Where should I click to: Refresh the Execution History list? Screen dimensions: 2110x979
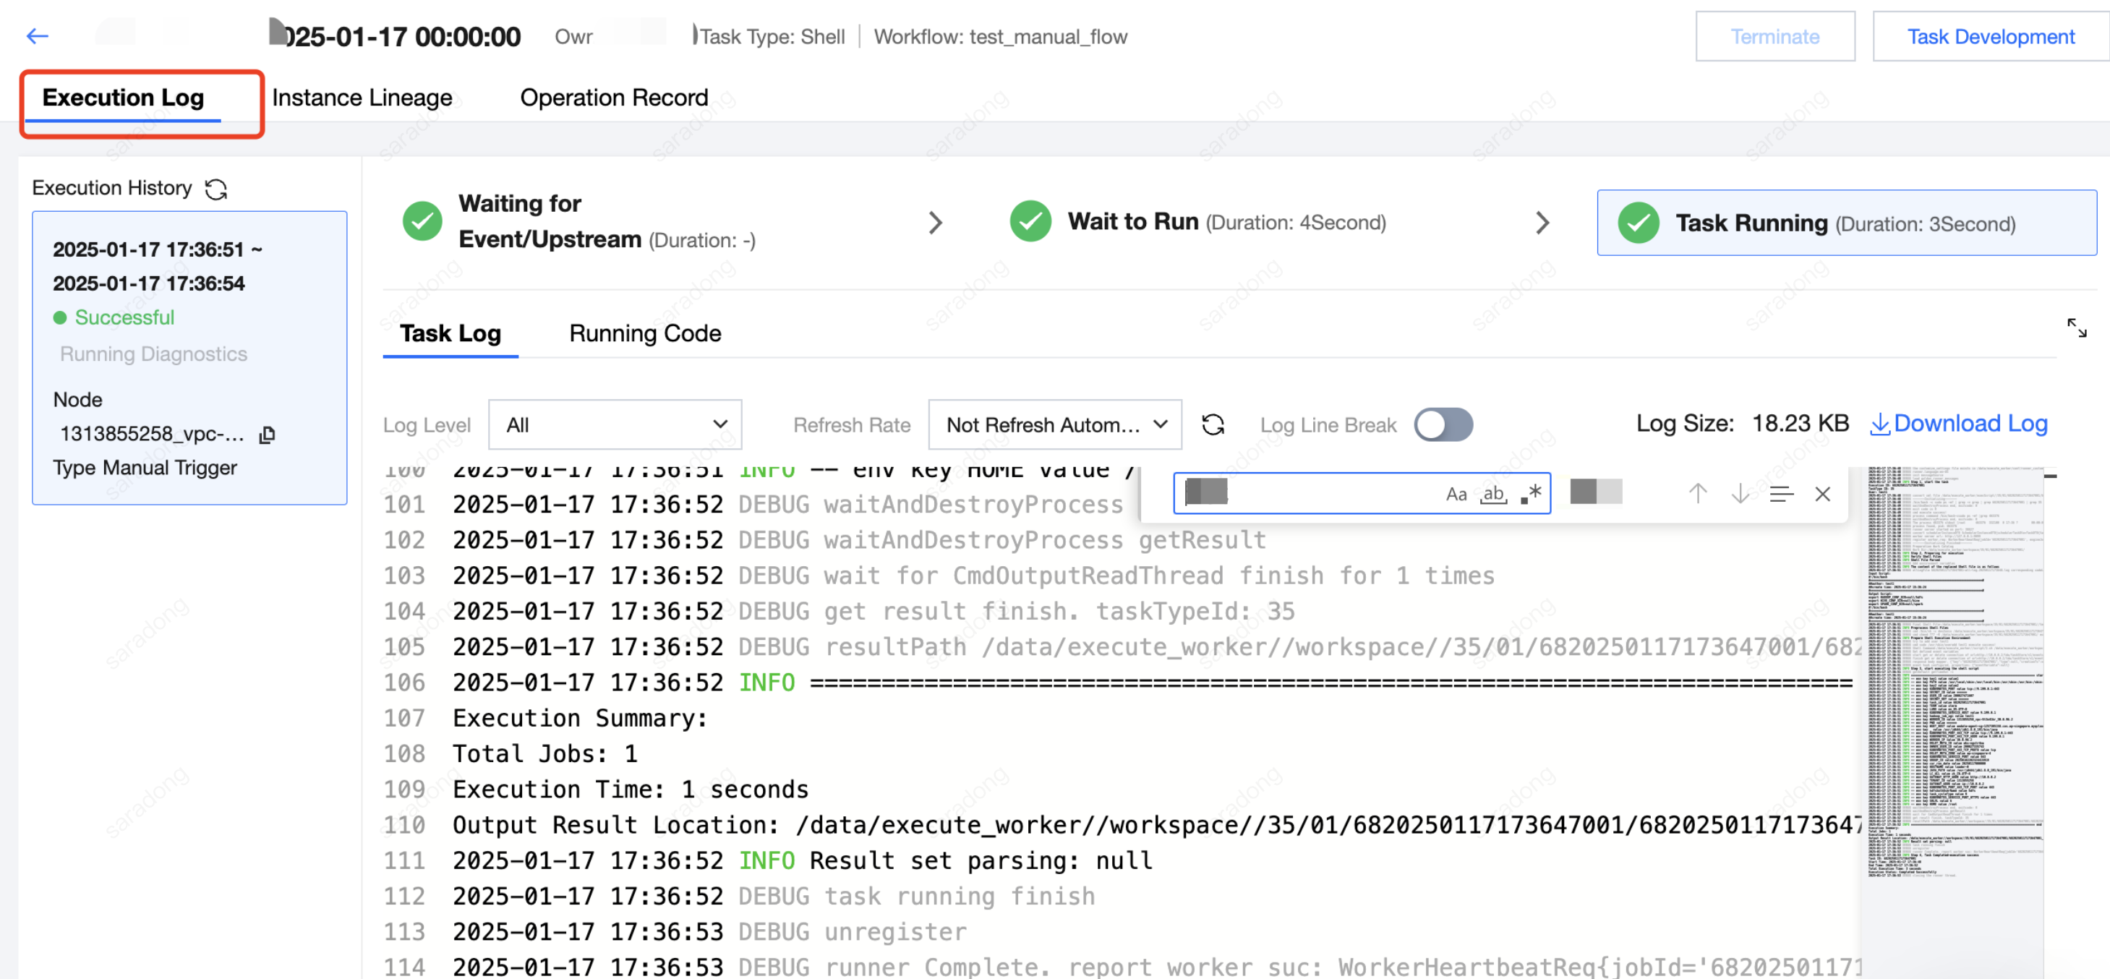point(216,189)
